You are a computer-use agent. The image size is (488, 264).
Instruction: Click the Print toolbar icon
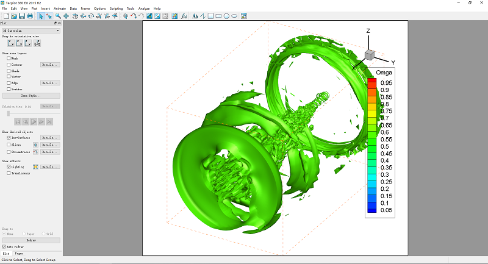29,16
